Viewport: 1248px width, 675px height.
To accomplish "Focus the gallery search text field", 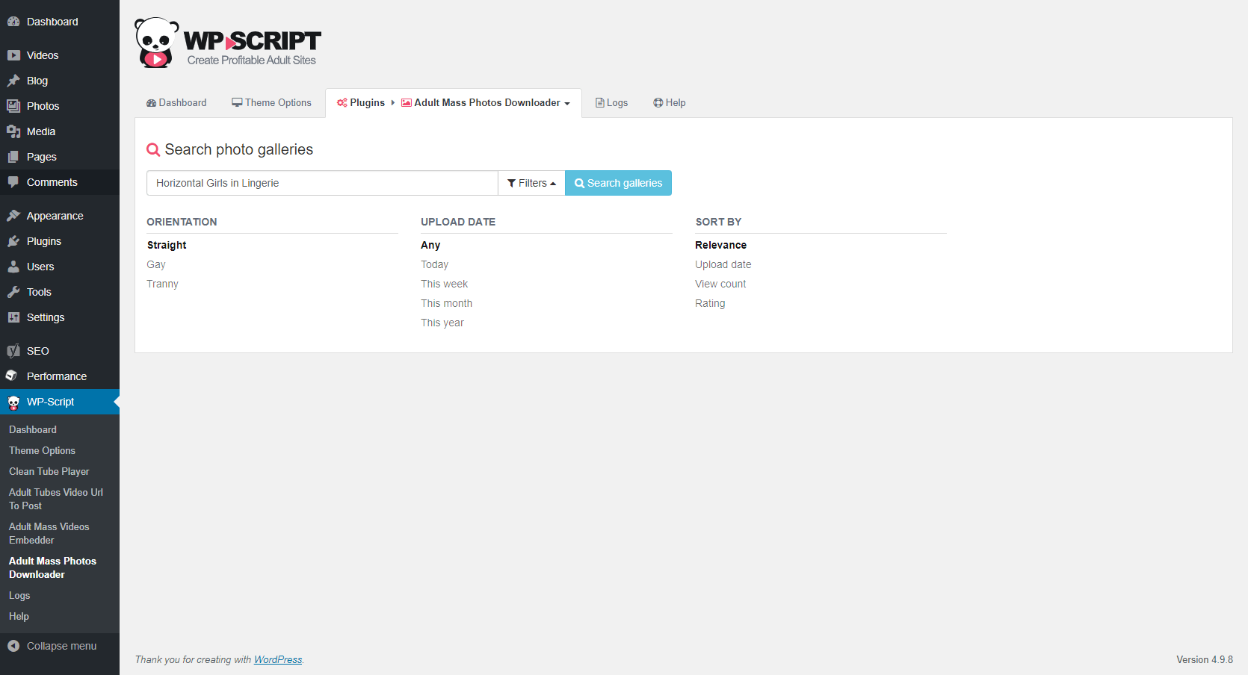I will click(x=322, y=183).
